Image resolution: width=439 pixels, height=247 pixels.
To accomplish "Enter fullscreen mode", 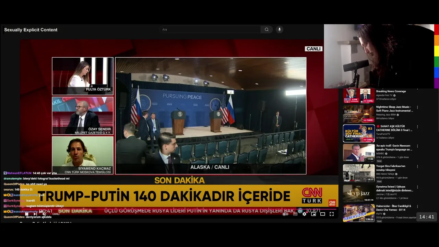I will pyautogui.click(x=332, y=214).
